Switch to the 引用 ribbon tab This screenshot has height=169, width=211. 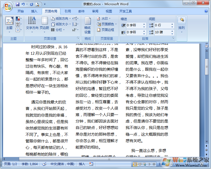click(x=68, y=11)
